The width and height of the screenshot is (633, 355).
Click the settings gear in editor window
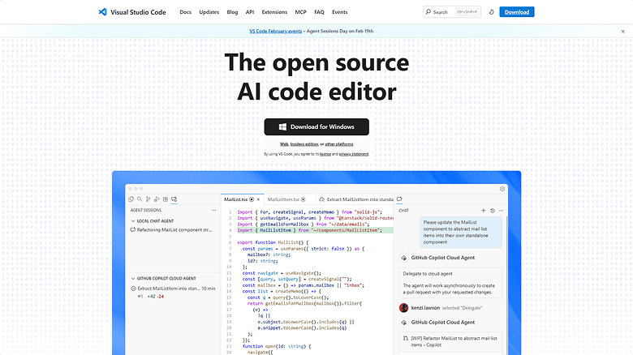(502, 189)
